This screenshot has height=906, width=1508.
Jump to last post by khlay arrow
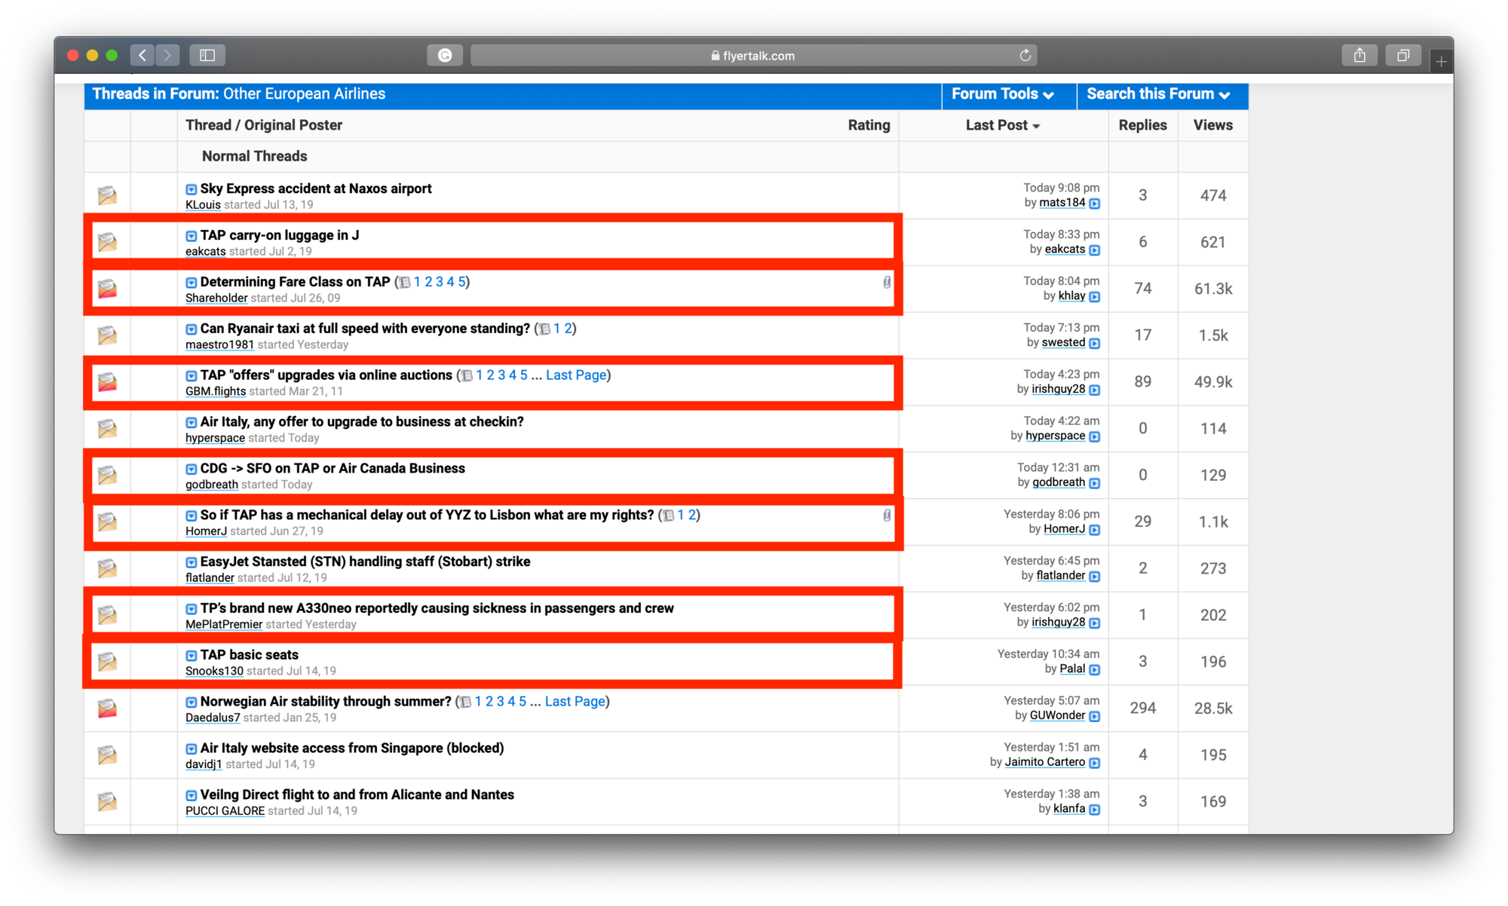[x=1095, y=297]
